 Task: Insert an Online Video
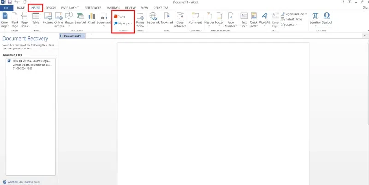[140, 20]
